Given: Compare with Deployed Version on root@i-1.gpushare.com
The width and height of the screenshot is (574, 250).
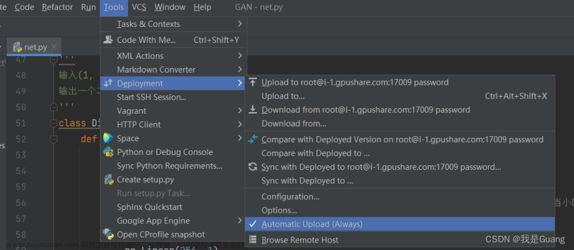Looking at the screenshot, I should (400, 140).
